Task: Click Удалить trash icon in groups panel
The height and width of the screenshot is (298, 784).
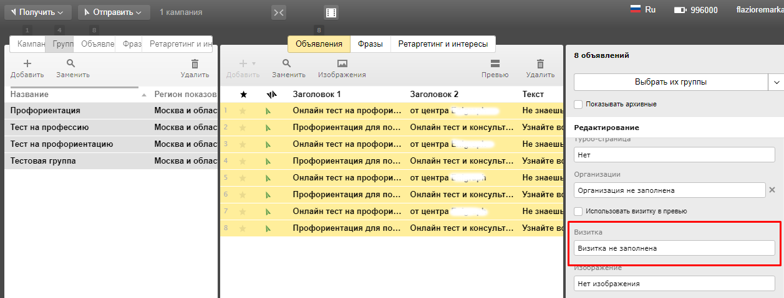Action: tap(195, 63)
